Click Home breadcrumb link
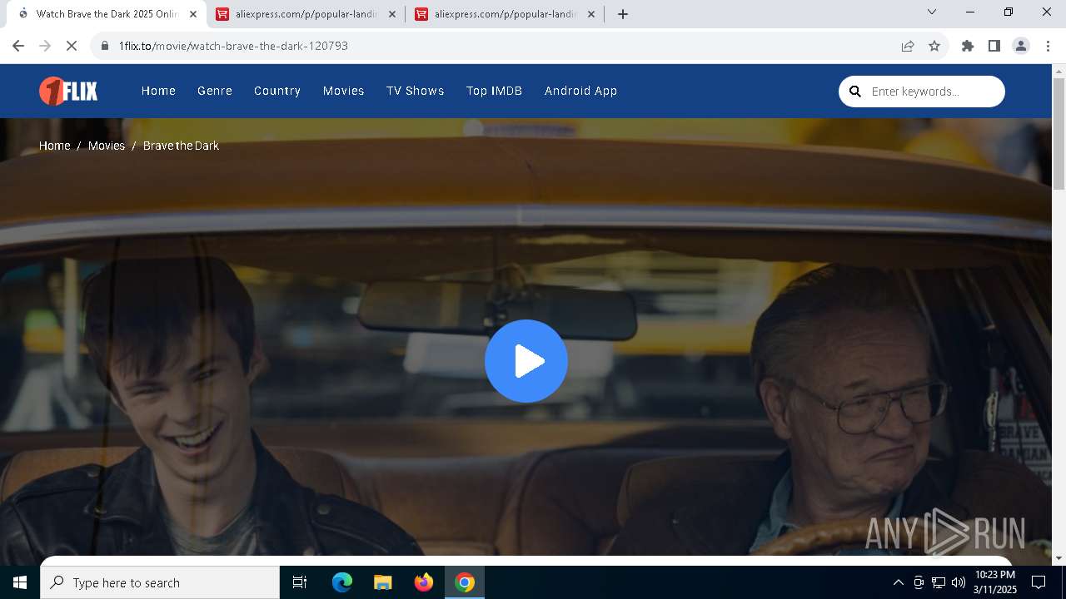 [55, 146]
